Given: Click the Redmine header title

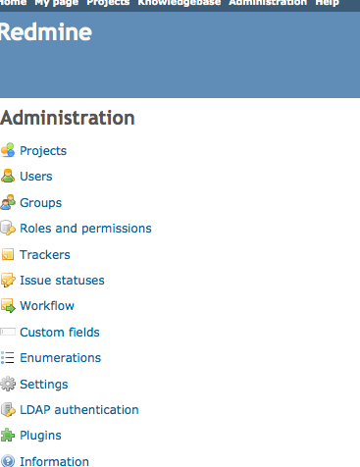Looking at the screenshot, I should click(x=46, y=32).
